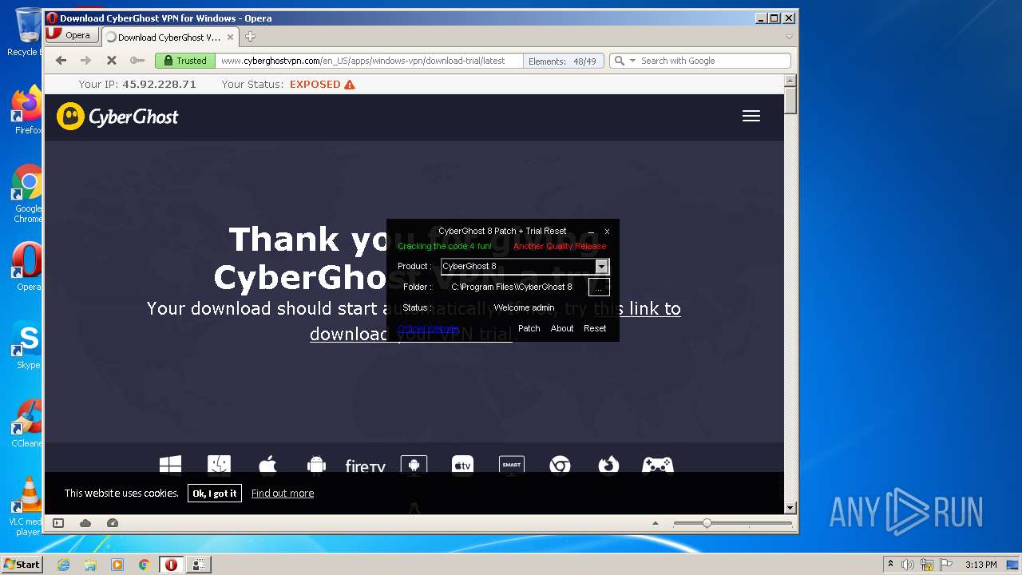Open the website hamburger menu

[751, 116]
